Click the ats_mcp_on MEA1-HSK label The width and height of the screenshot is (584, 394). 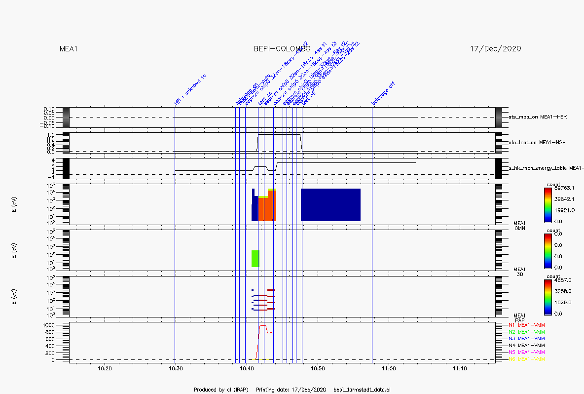pos(538,117)
